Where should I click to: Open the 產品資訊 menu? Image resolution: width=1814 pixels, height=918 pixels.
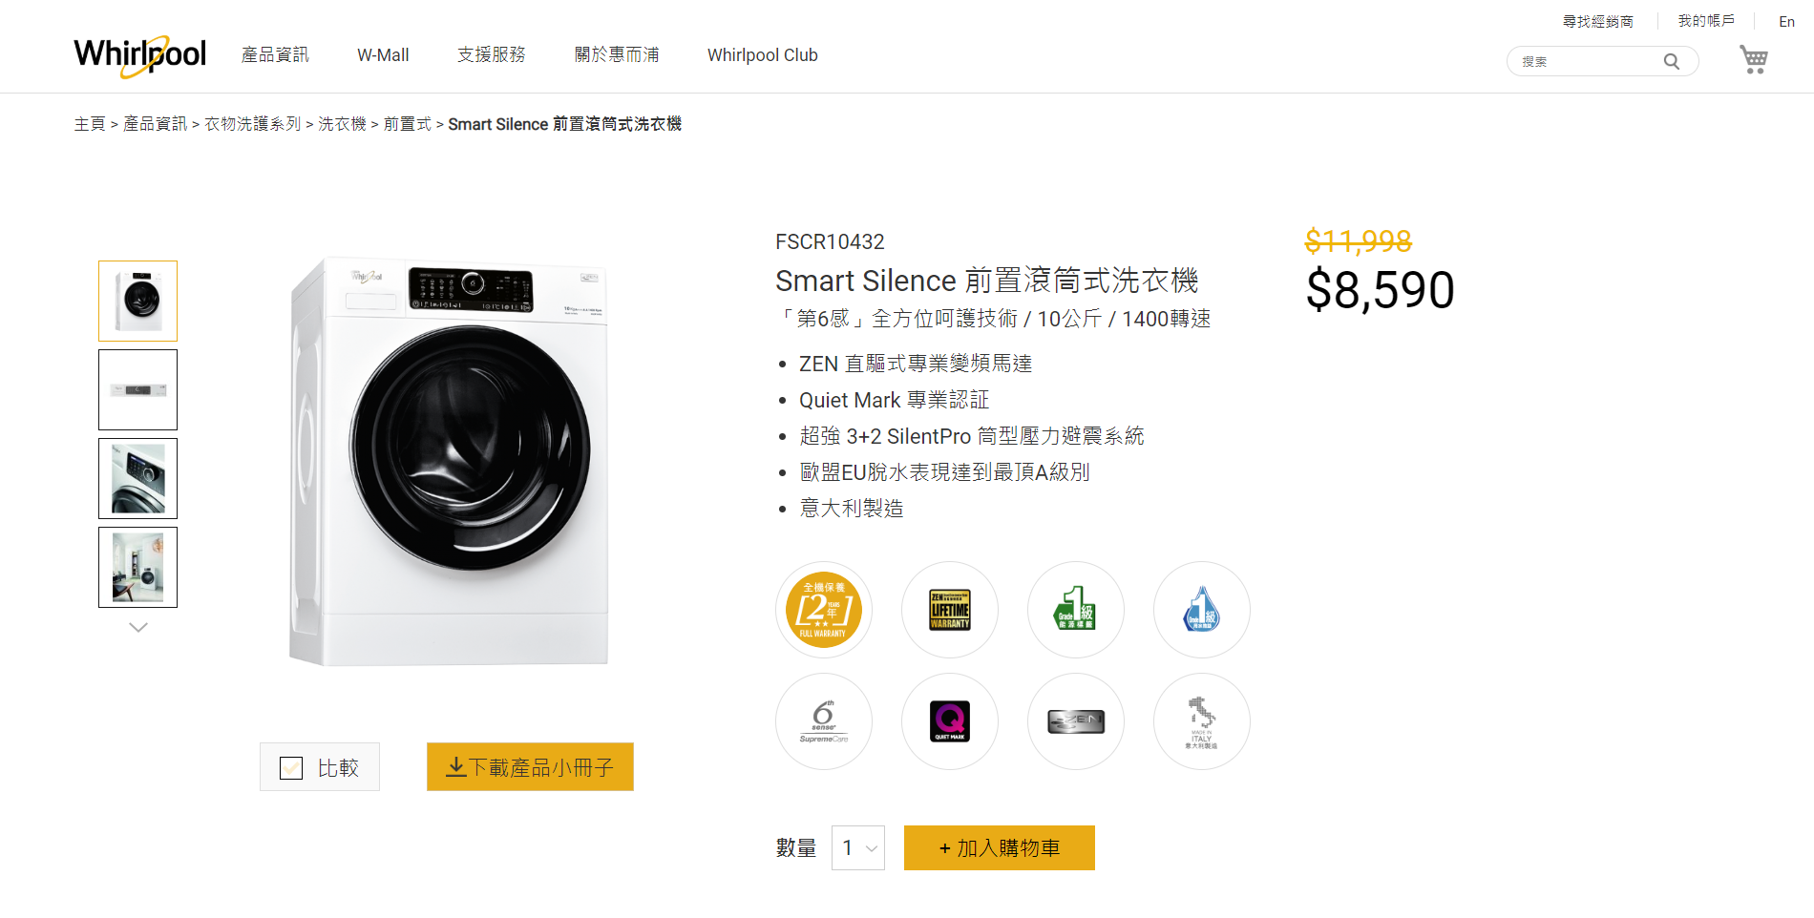pos(275,55)
